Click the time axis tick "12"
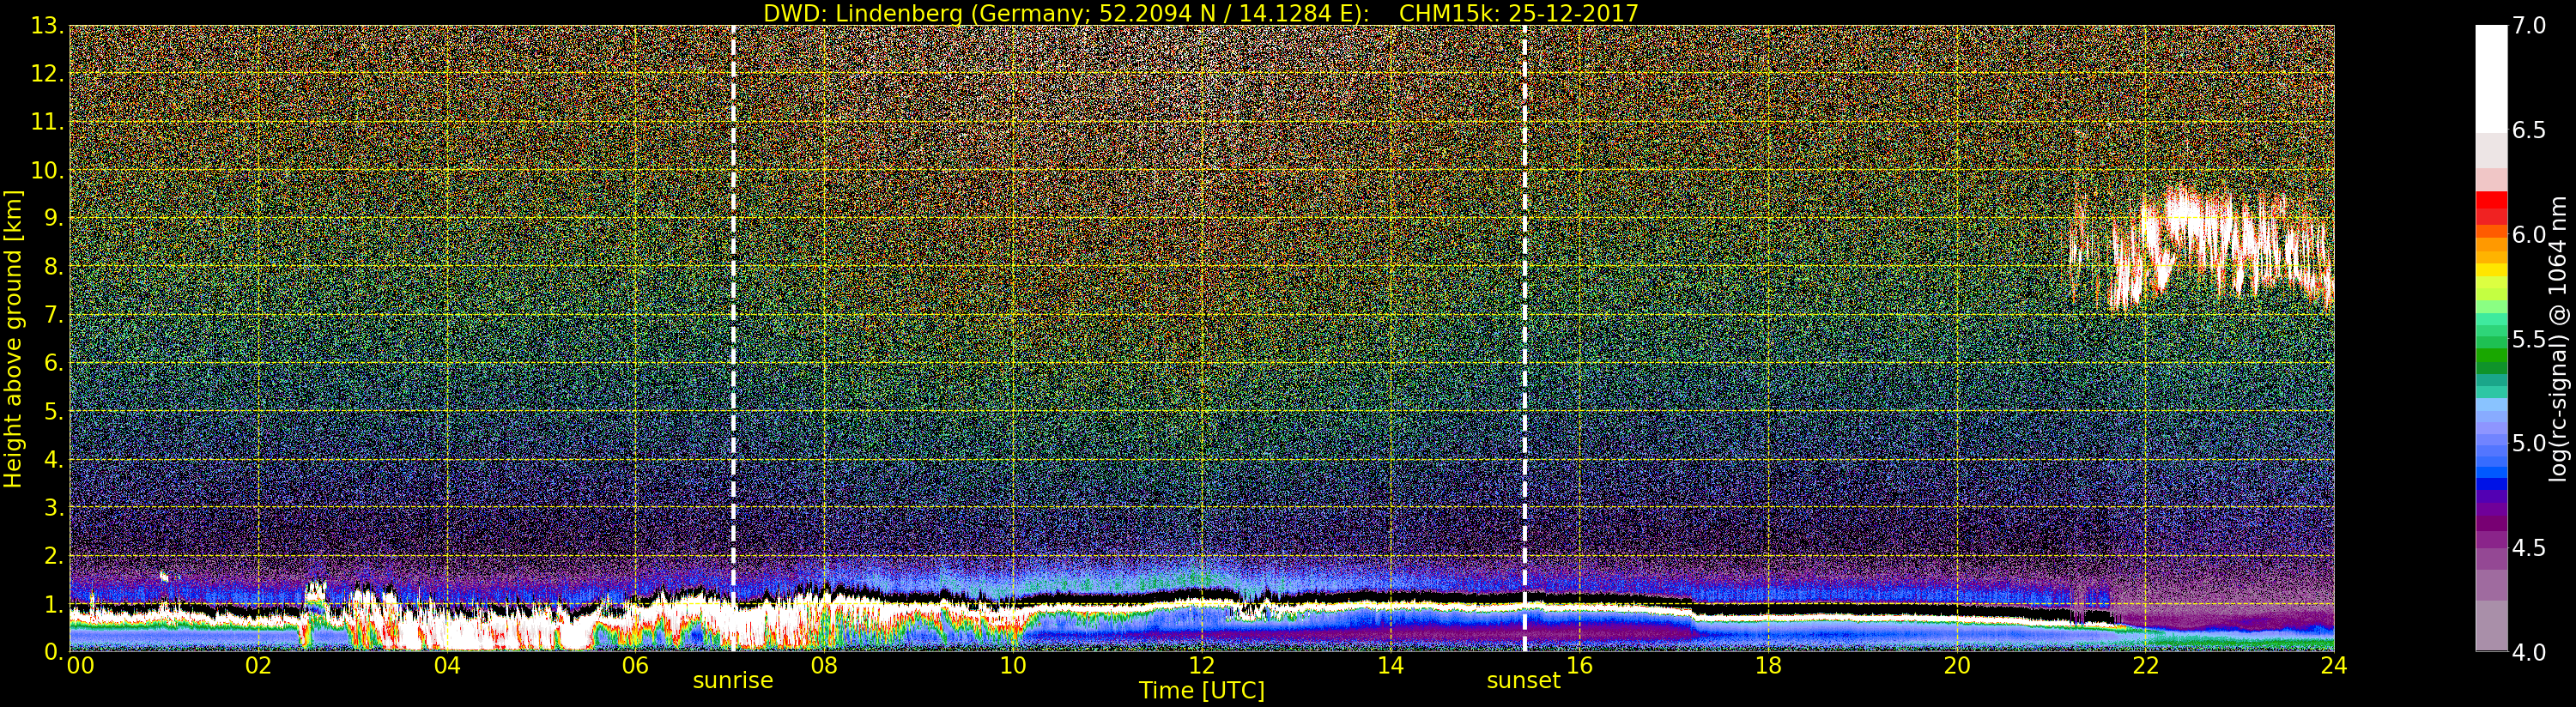 point(1201,666)
